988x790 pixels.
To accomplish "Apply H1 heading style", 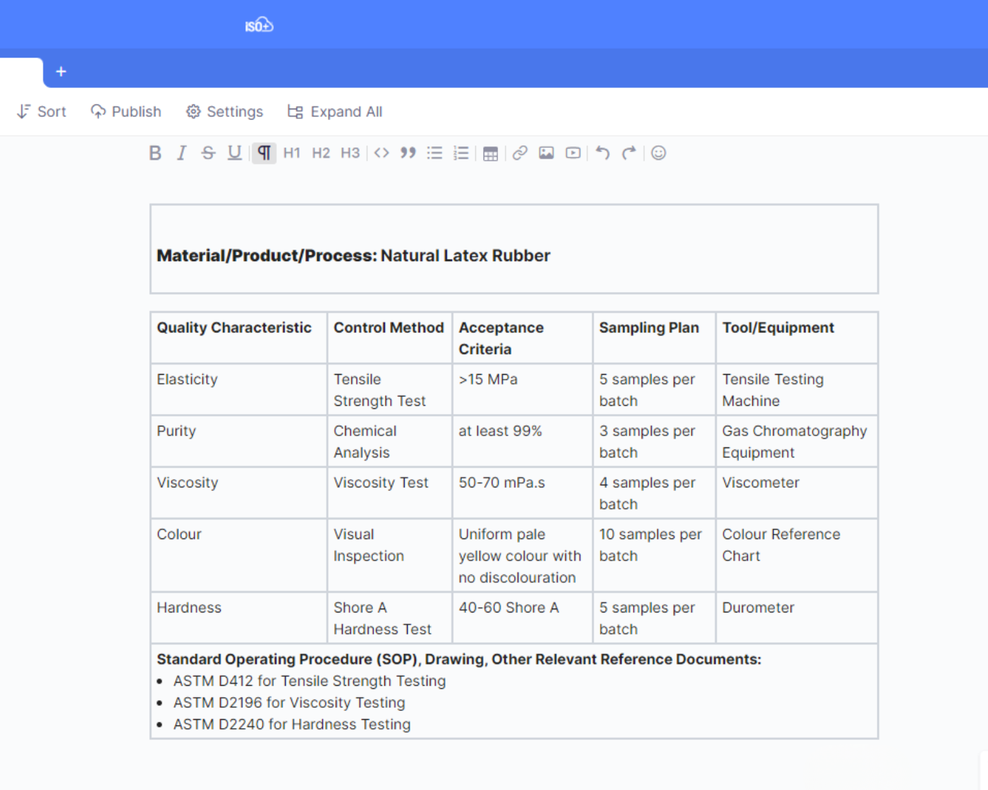I will 291,153.
